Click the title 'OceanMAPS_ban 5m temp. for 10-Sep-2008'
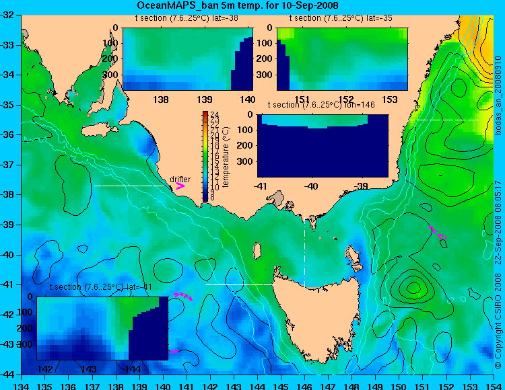The image size is (505, 390). click(x=238, y=5)
